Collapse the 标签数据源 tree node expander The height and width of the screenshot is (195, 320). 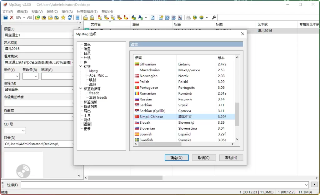(x=81, y=89)
